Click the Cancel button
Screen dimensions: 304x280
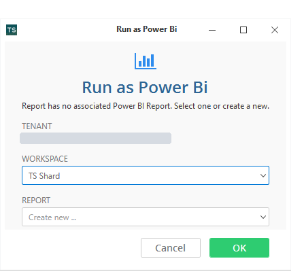pos(171,248)
